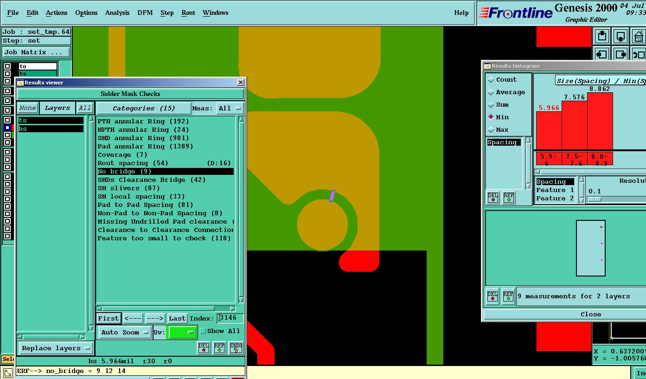Click the home view icon
This screenshot has width=646, height=379.
[639, 36]
